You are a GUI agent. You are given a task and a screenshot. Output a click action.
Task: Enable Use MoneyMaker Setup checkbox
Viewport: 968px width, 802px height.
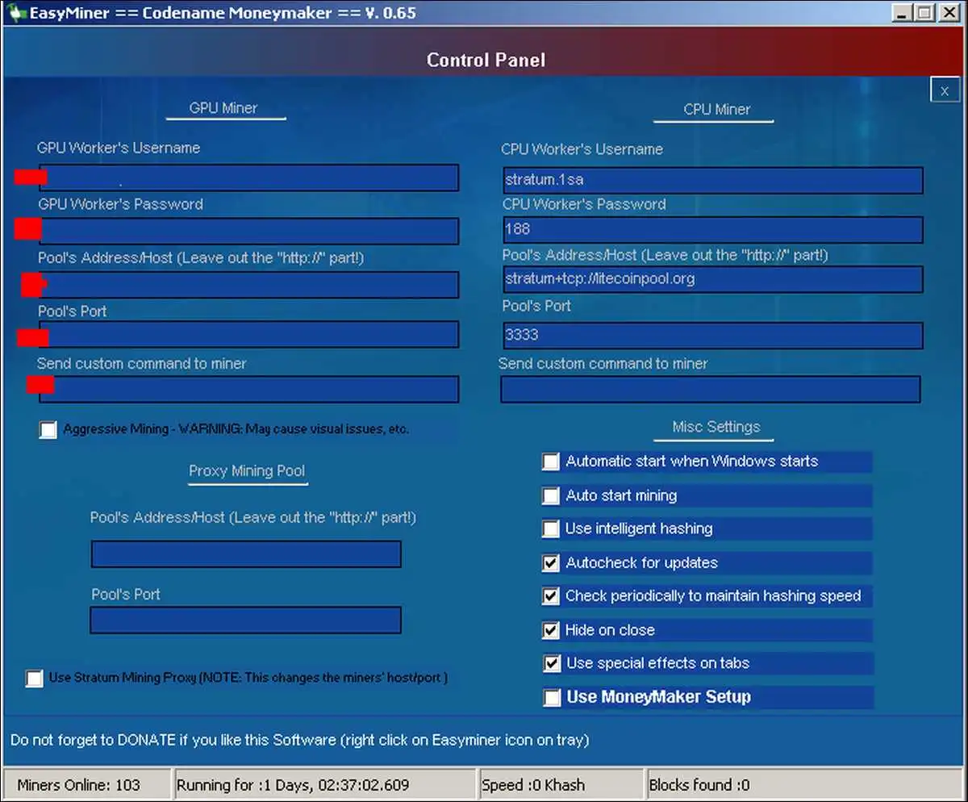[551, 697]
